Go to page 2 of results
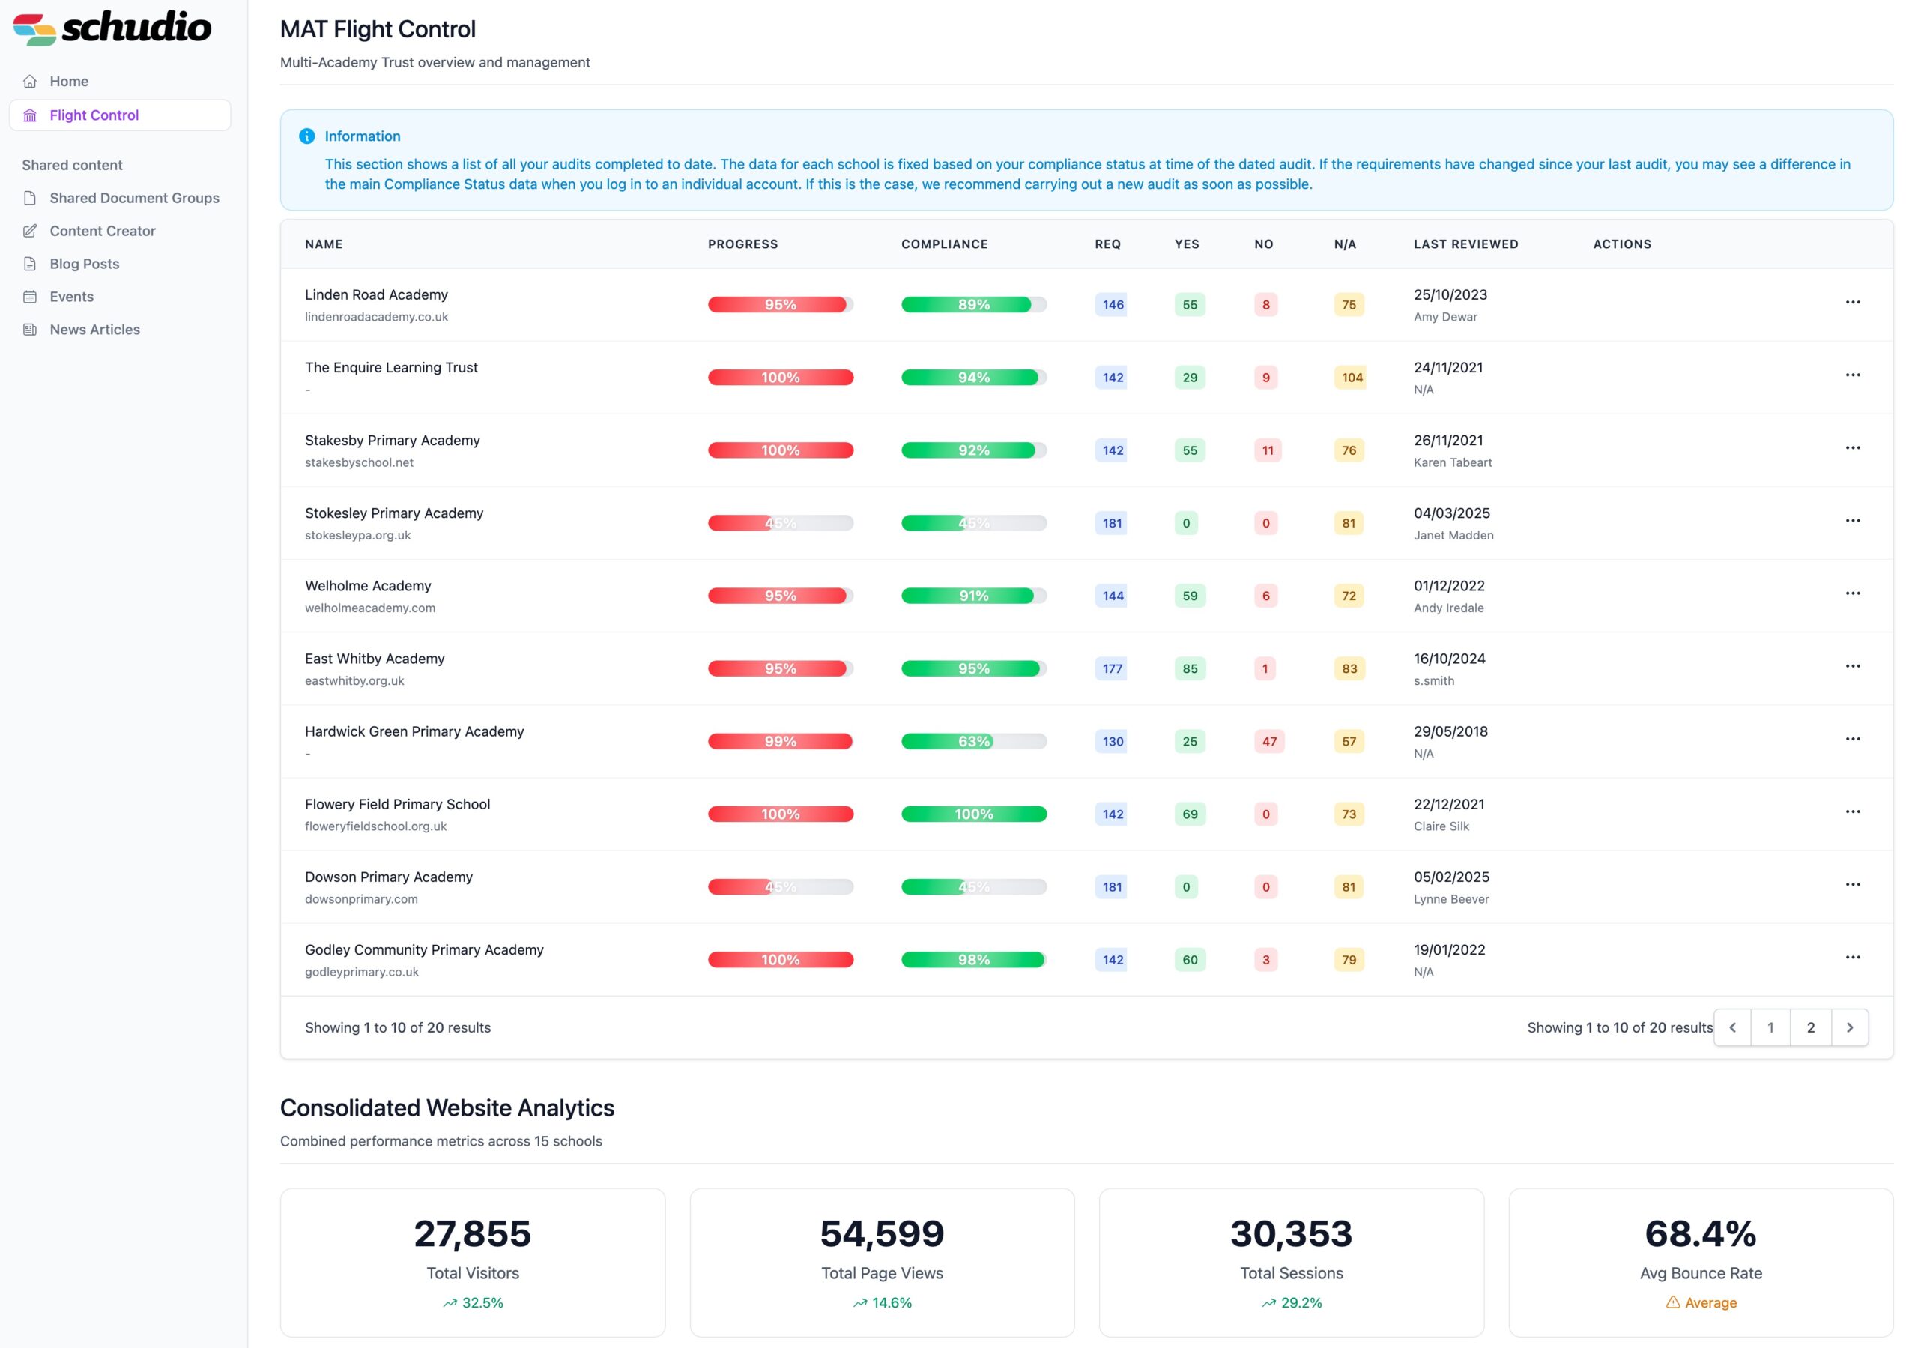The image size is (1918, 1348). (x=1810, y=1028)
